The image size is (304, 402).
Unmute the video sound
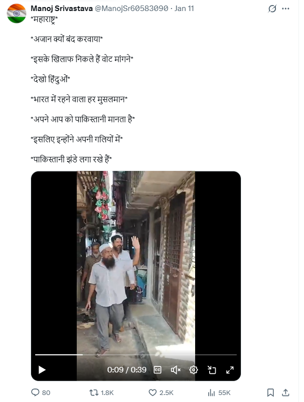[176, 370]
